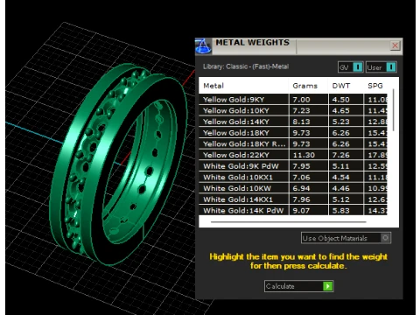The height and width of the screenshot is (315, 420).
Task: Click the Grams column header
Action: coord(304,86)
